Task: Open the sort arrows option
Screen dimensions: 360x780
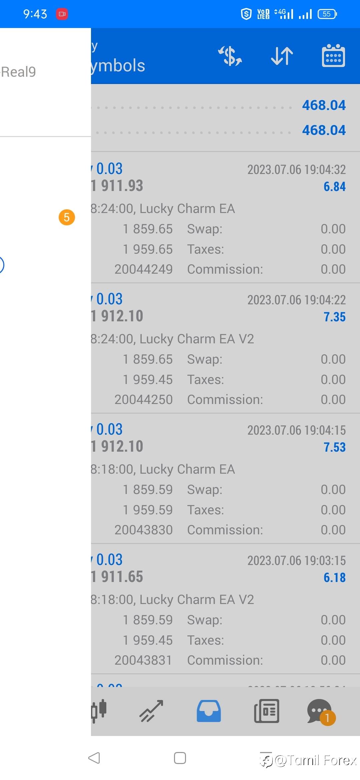Action: 282,56
